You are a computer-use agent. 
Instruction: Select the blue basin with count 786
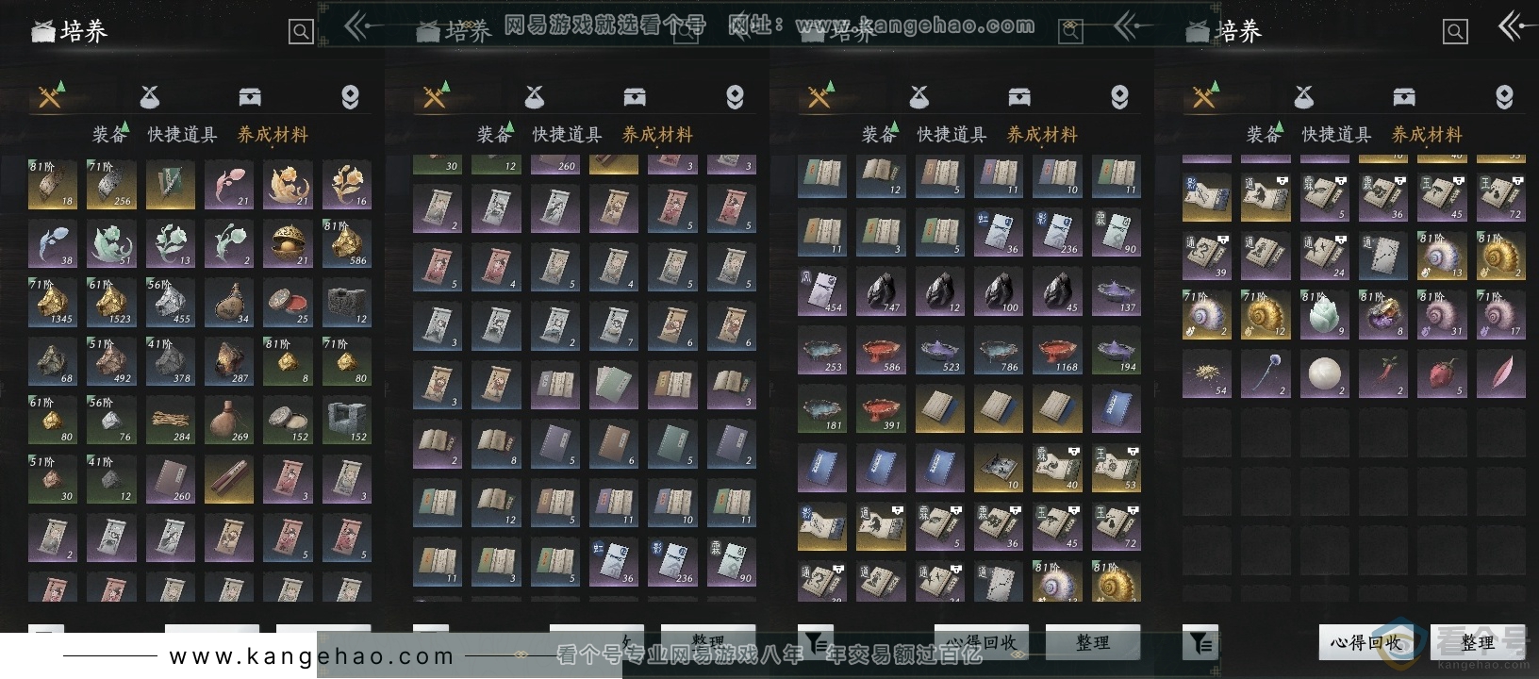(999, 350)
